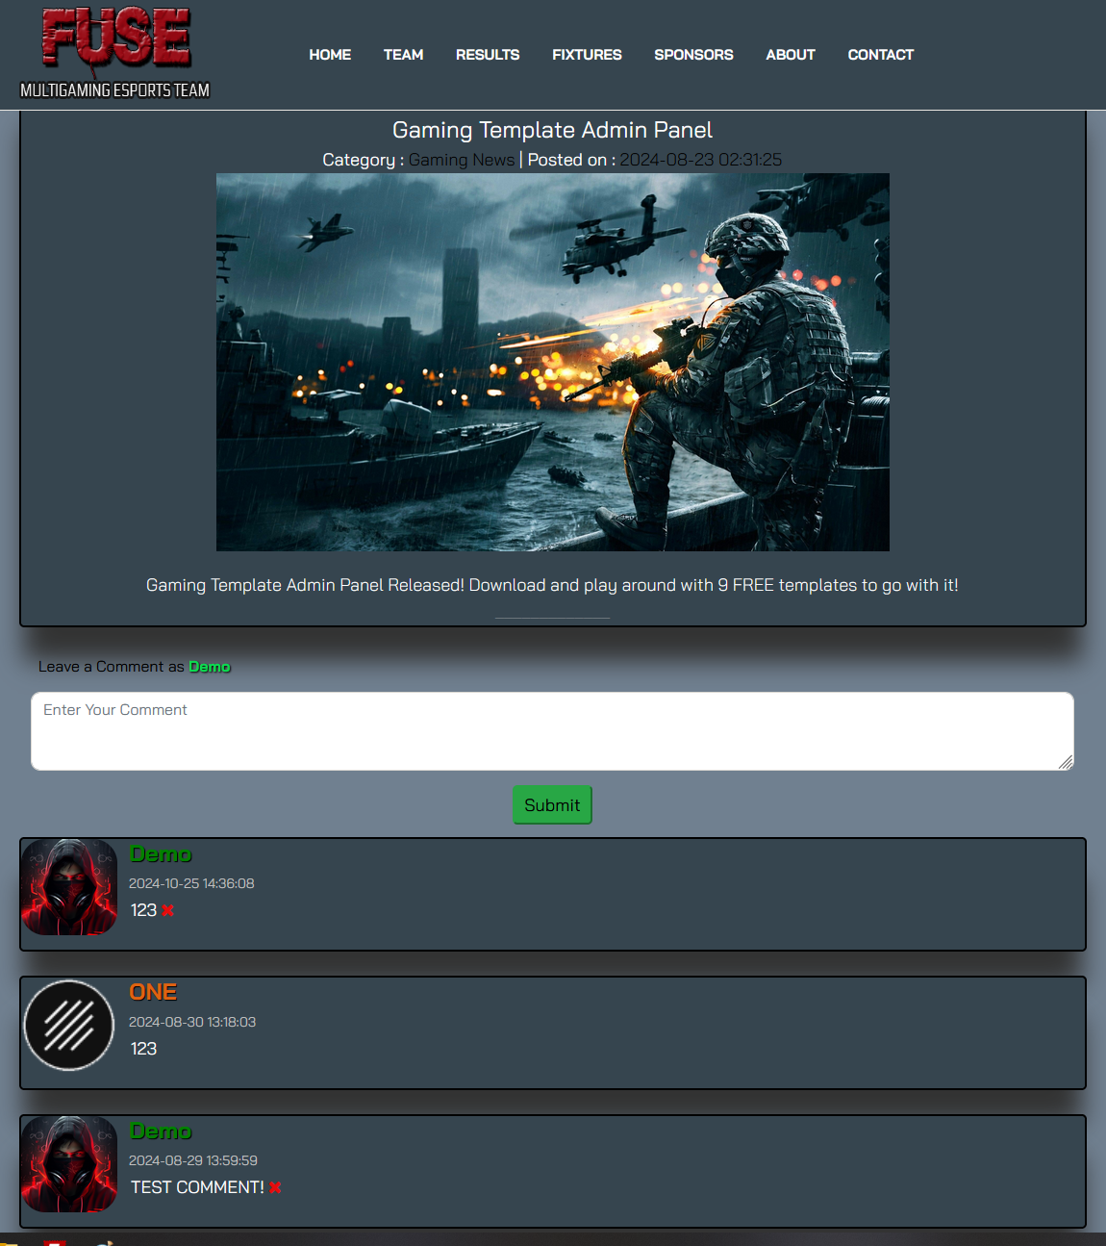Click the hooded avatar on the 2024-08-29 comment
1106x1246 pixels.
pyautogui.click(x=69, y=1164)
